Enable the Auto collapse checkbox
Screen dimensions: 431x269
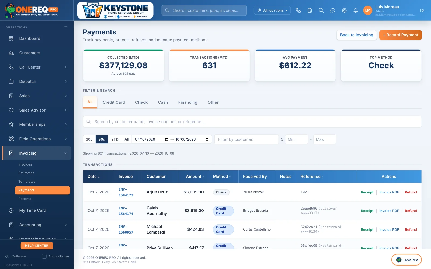click(44, 256)
